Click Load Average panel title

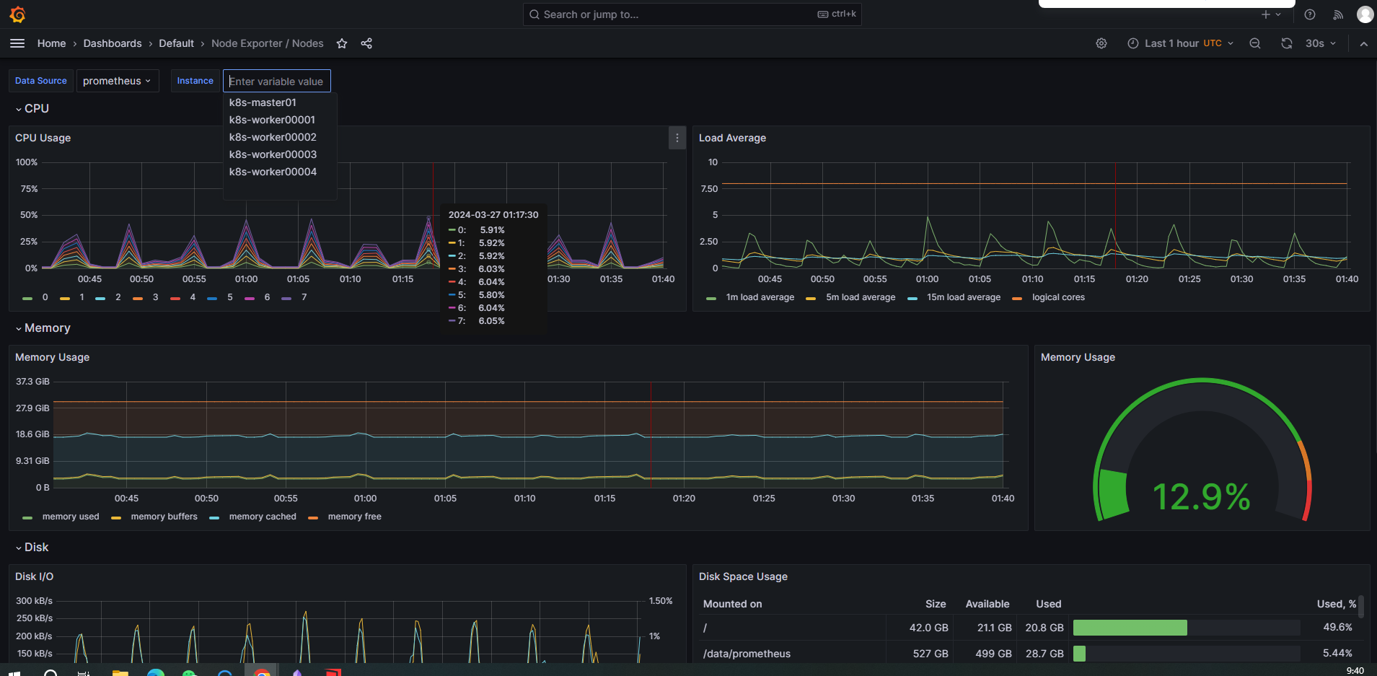click(x=732, y=138)
